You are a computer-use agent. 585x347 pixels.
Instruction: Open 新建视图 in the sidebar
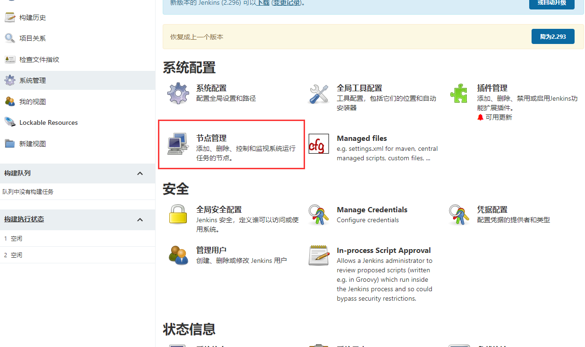(33, 144)
